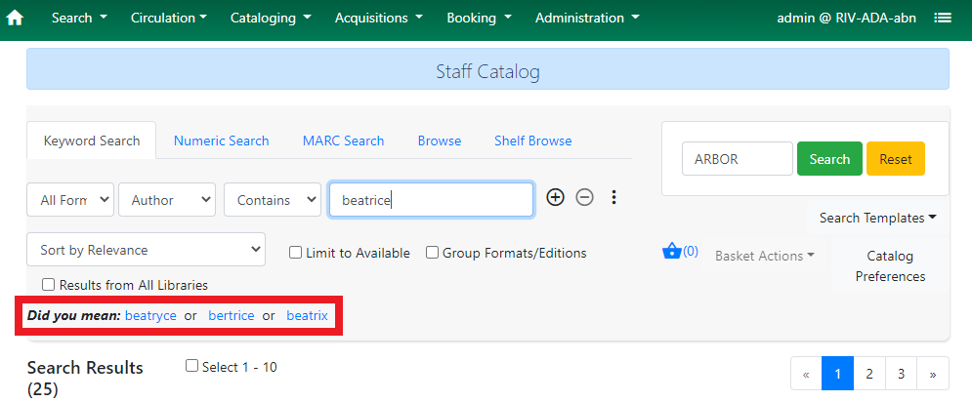This screenshot has height=402, width=972.
Task: Open the Basket Actions dropdown
Action: coord(764,256)
